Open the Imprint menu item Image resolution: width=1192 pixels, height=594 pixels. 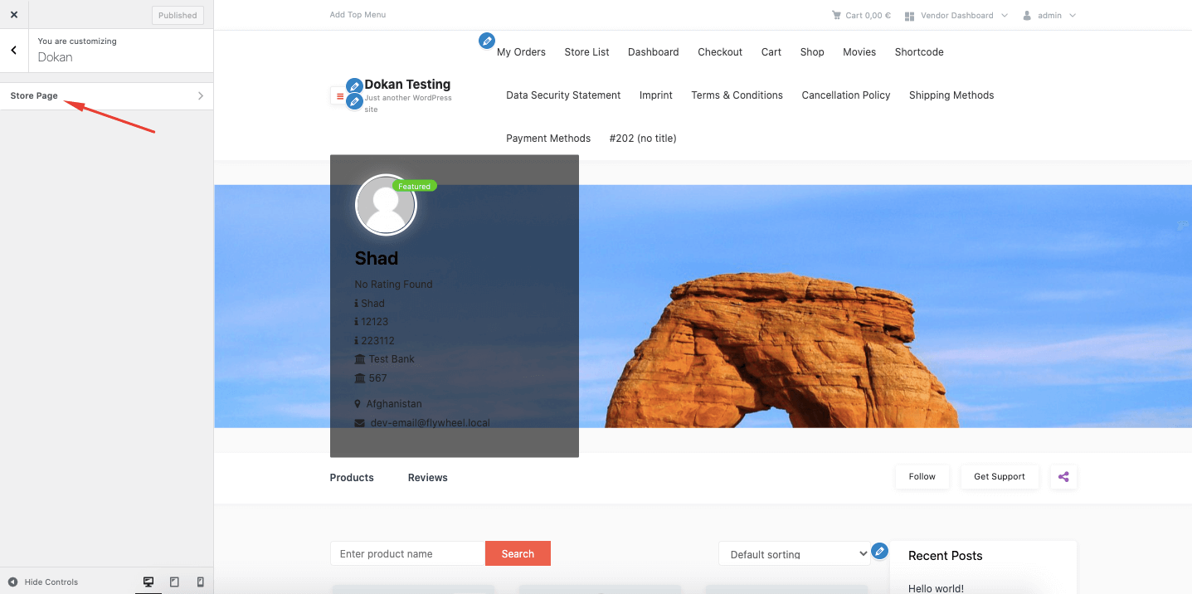click(x=655, y=95)
